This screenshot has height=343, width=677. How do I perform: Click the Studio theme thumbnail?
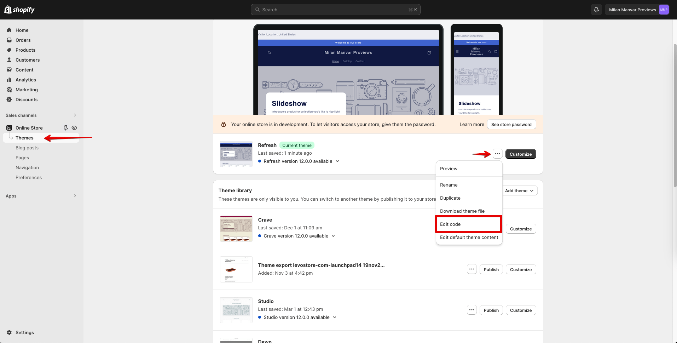pyautogui.click(x=236, y=310)
